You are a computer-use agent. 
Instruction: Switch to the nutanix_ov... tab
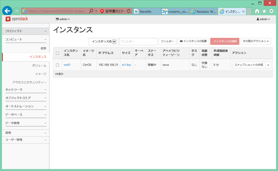click(x=175, y=11)
